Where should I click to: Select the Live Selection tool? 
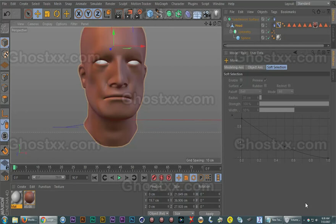click(28, 14)
